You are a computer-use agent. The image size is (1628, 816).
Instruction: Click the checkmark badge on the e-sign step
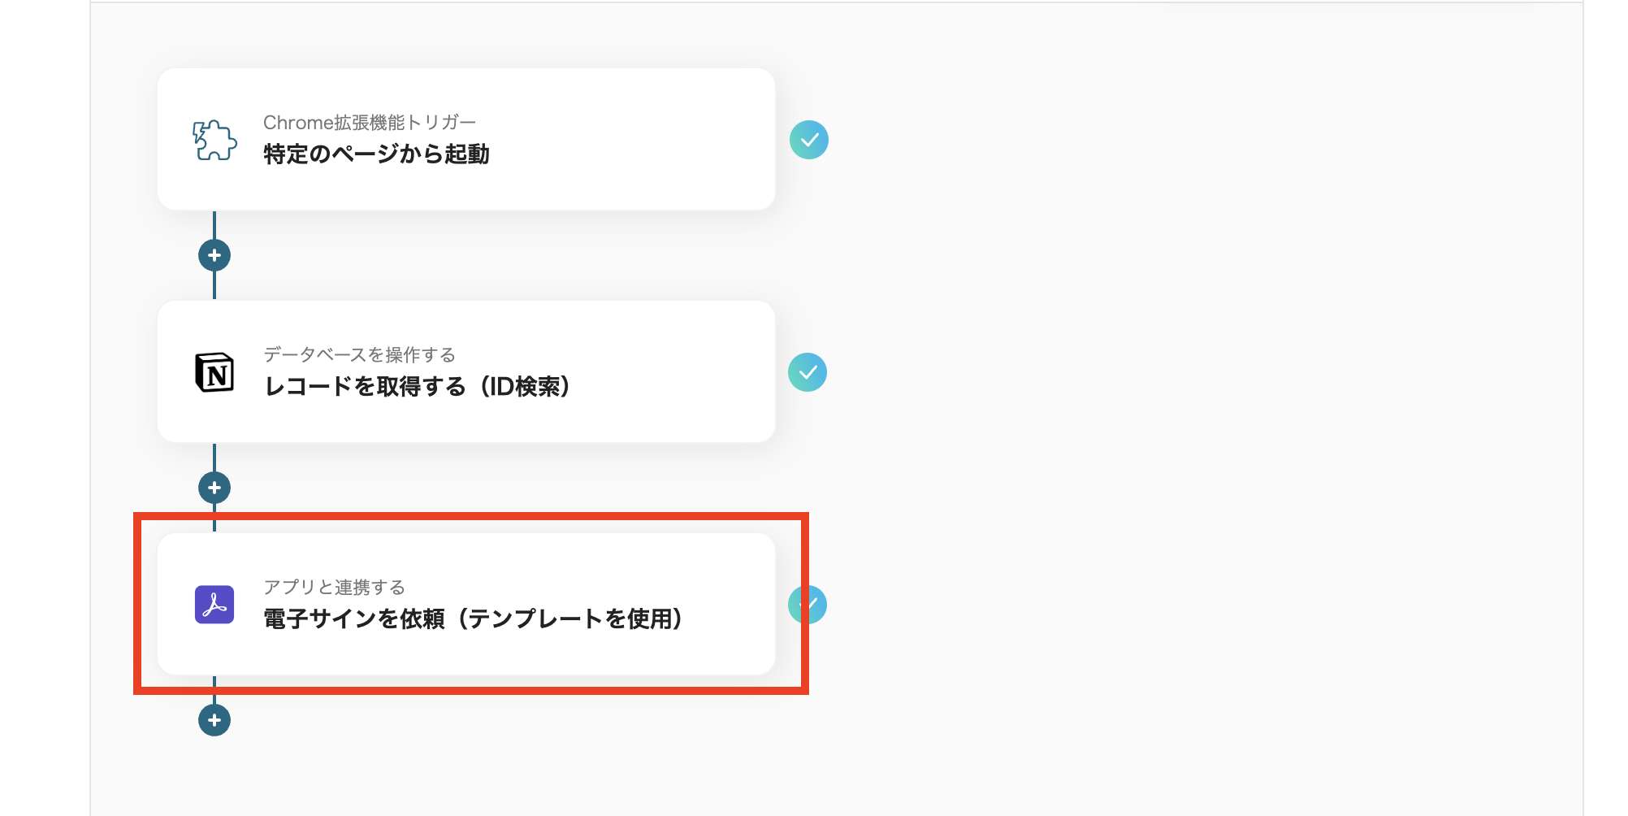(809, 605)
